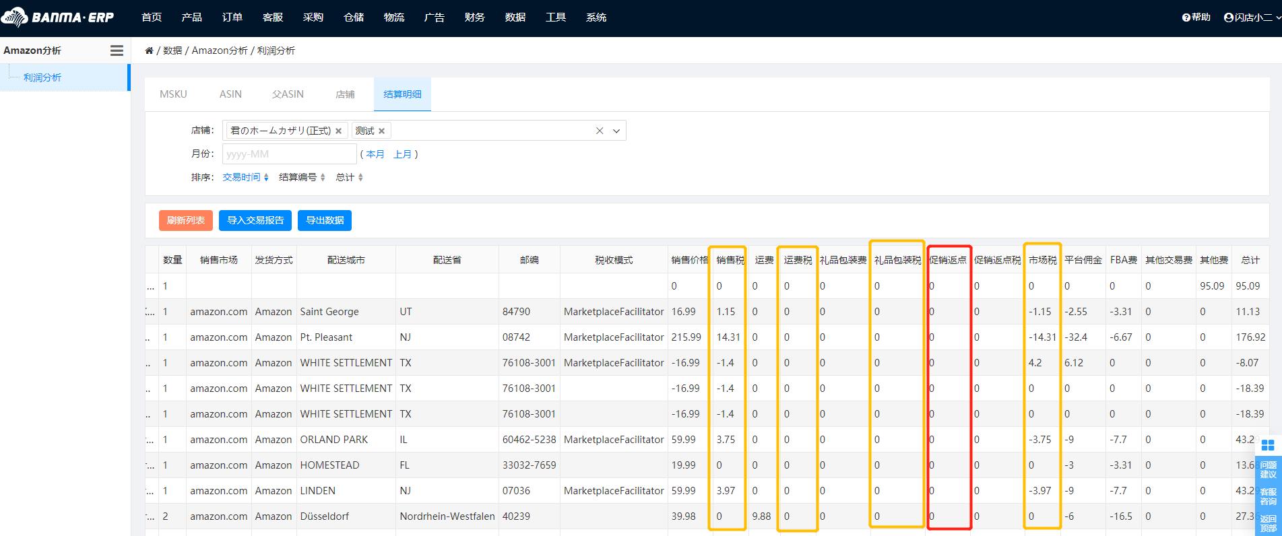This screenshot has width=1282, height=536.
Task: Collapse sidebar with the hamburger menu icon
Action: [117, 51]
